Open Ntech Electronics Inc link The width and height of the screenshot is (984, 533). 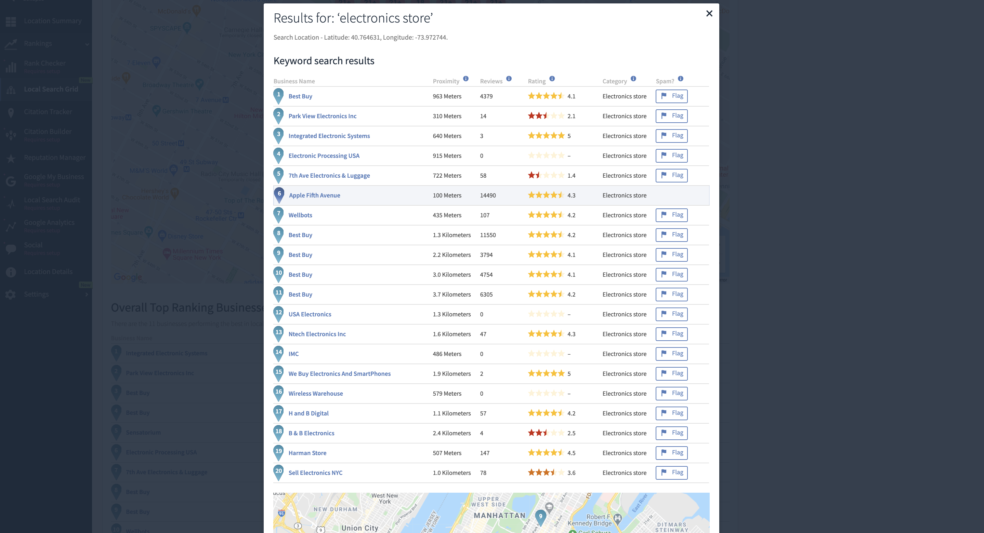point(317,334)
